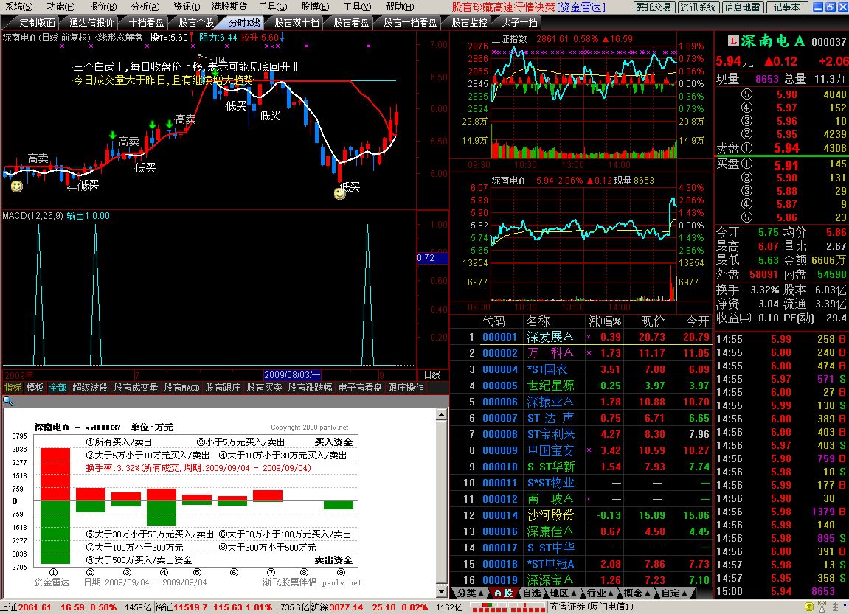Image resolution: width=849 pixels, height=614 pixels.
Task: Switch to the 股盲监控 tab
Action: click(469, 23)
